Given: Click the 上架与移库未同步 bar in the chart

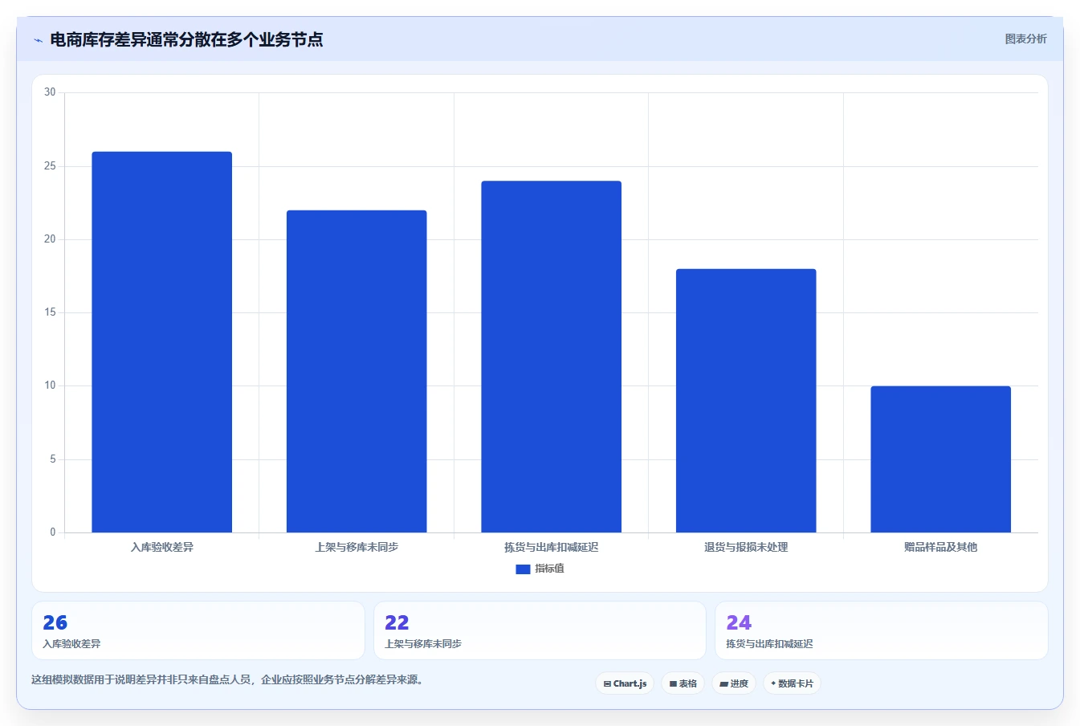Looking at the screenshot, I should 357,371.
